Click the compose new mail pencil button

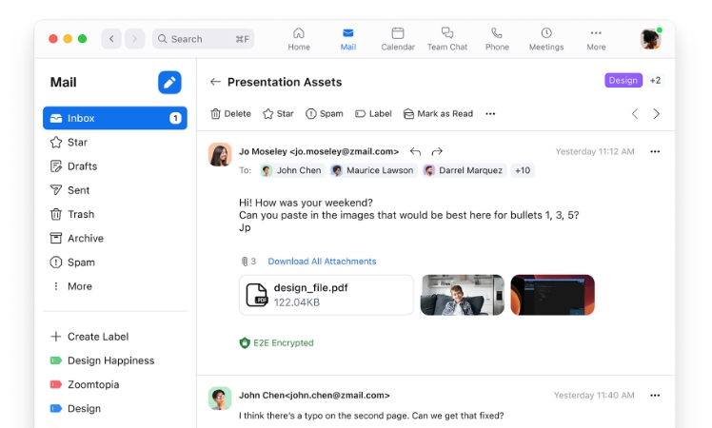pyautogui.click(x=169, y=83)
